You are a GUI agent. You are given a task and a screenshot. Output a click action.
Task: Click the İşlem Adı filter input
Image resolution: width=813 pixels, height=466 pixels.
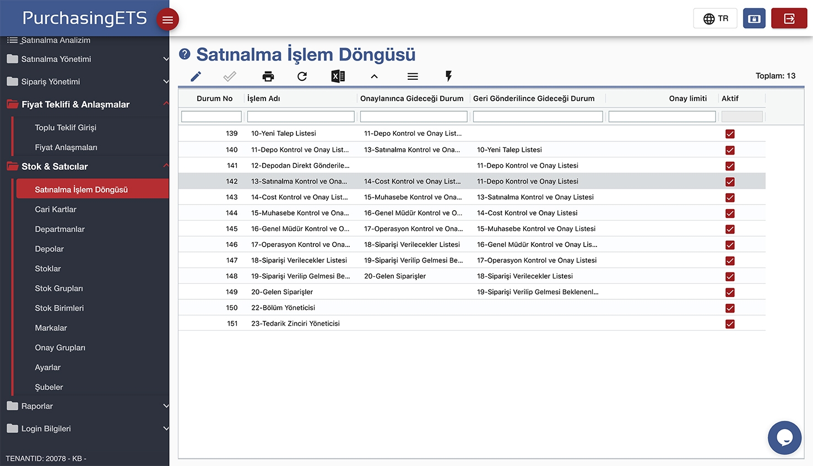click(301, 117)
